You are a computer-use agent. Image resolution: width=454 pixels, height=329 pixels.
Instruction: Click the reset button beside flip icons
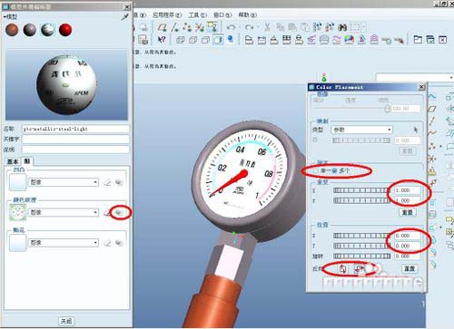pyautogui.click(x=410, y=268)
